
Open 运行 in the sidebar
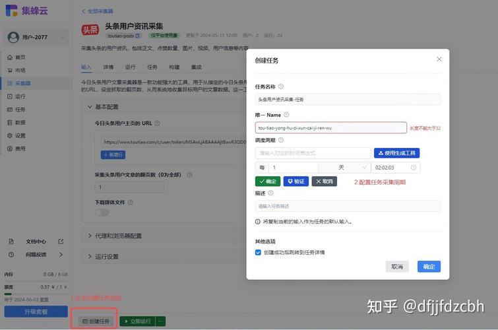tap(20, 96)
